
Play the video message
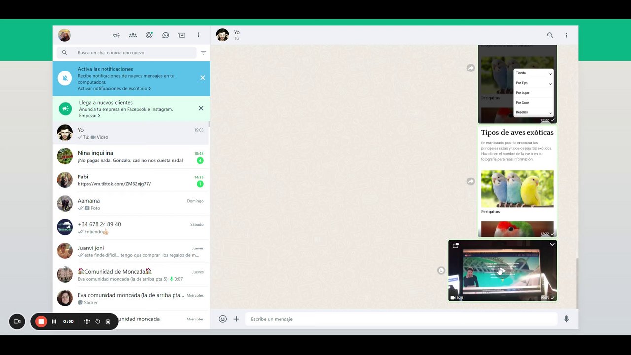click(x=502, y=270)
